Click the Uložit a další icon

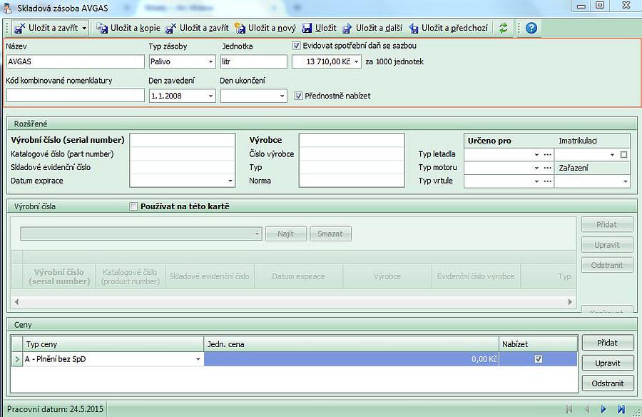click(x=347, y=29)
